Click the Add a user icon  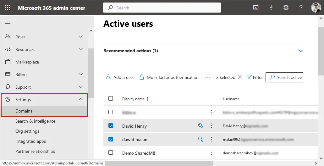[x=108, y=77]
